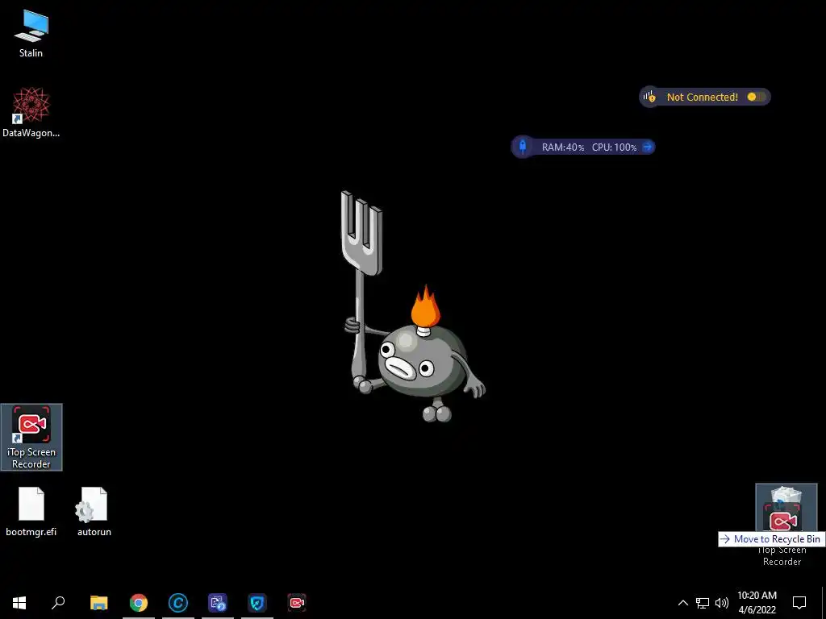This screenshot has width=826, height=619.
Task: Select the Stalin computer desktop icon
Action: tap(31, 34)
